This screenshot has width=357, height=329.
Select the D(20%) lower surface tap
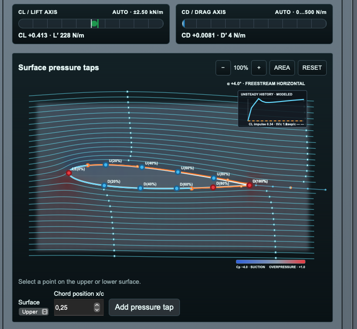pos(104,186)
